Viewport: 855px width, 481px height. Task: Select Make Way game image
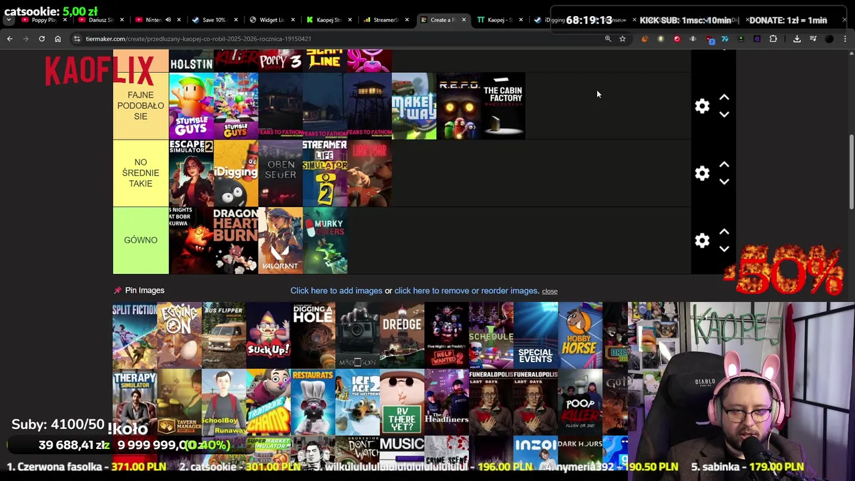[414, 106]
